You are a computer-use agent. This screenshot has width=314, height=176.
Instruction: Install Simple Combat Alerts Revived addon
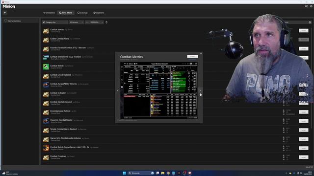pos(303,130)
